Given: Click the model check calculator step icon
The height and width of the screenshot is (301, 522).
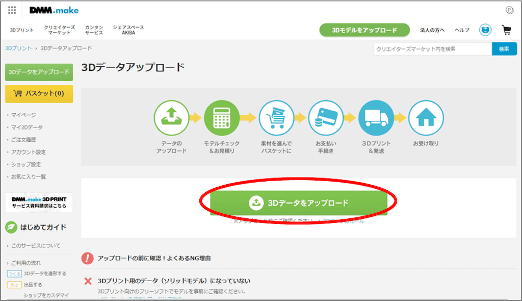Looking at the screenshot, I should coord(222,118).
